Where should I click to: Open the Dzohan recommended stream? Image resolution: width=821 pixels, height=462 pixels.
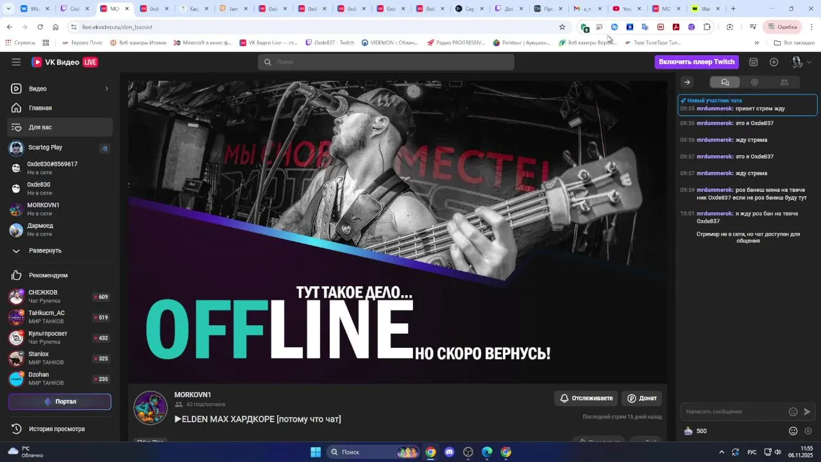click(x=60, y=379)
